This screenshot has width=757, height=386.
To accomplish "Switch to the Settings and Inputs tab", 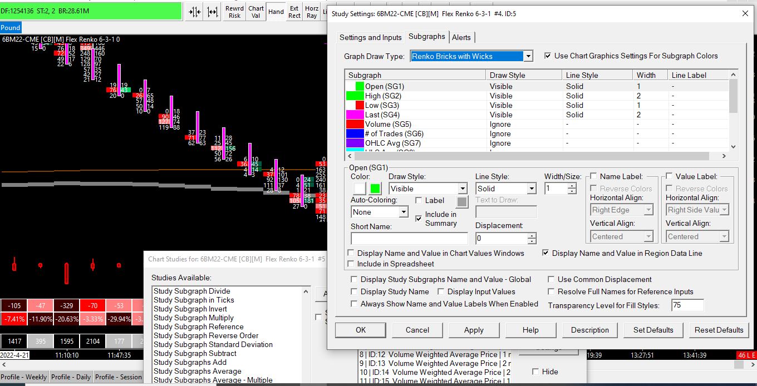I will 370,37.
